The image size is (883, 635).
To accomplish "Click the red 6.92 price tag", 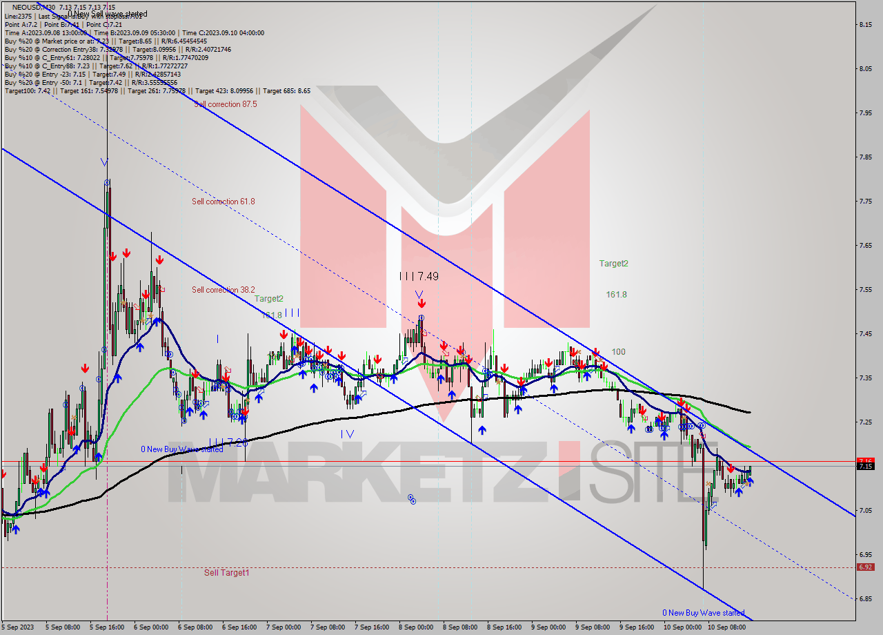I will coord(865,567).
